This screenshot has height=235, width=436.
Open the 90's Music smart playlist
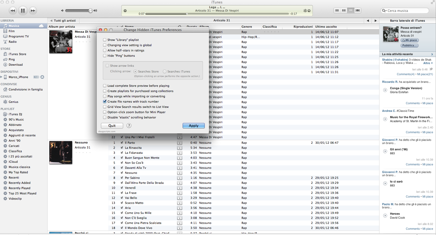pos(16,119)
